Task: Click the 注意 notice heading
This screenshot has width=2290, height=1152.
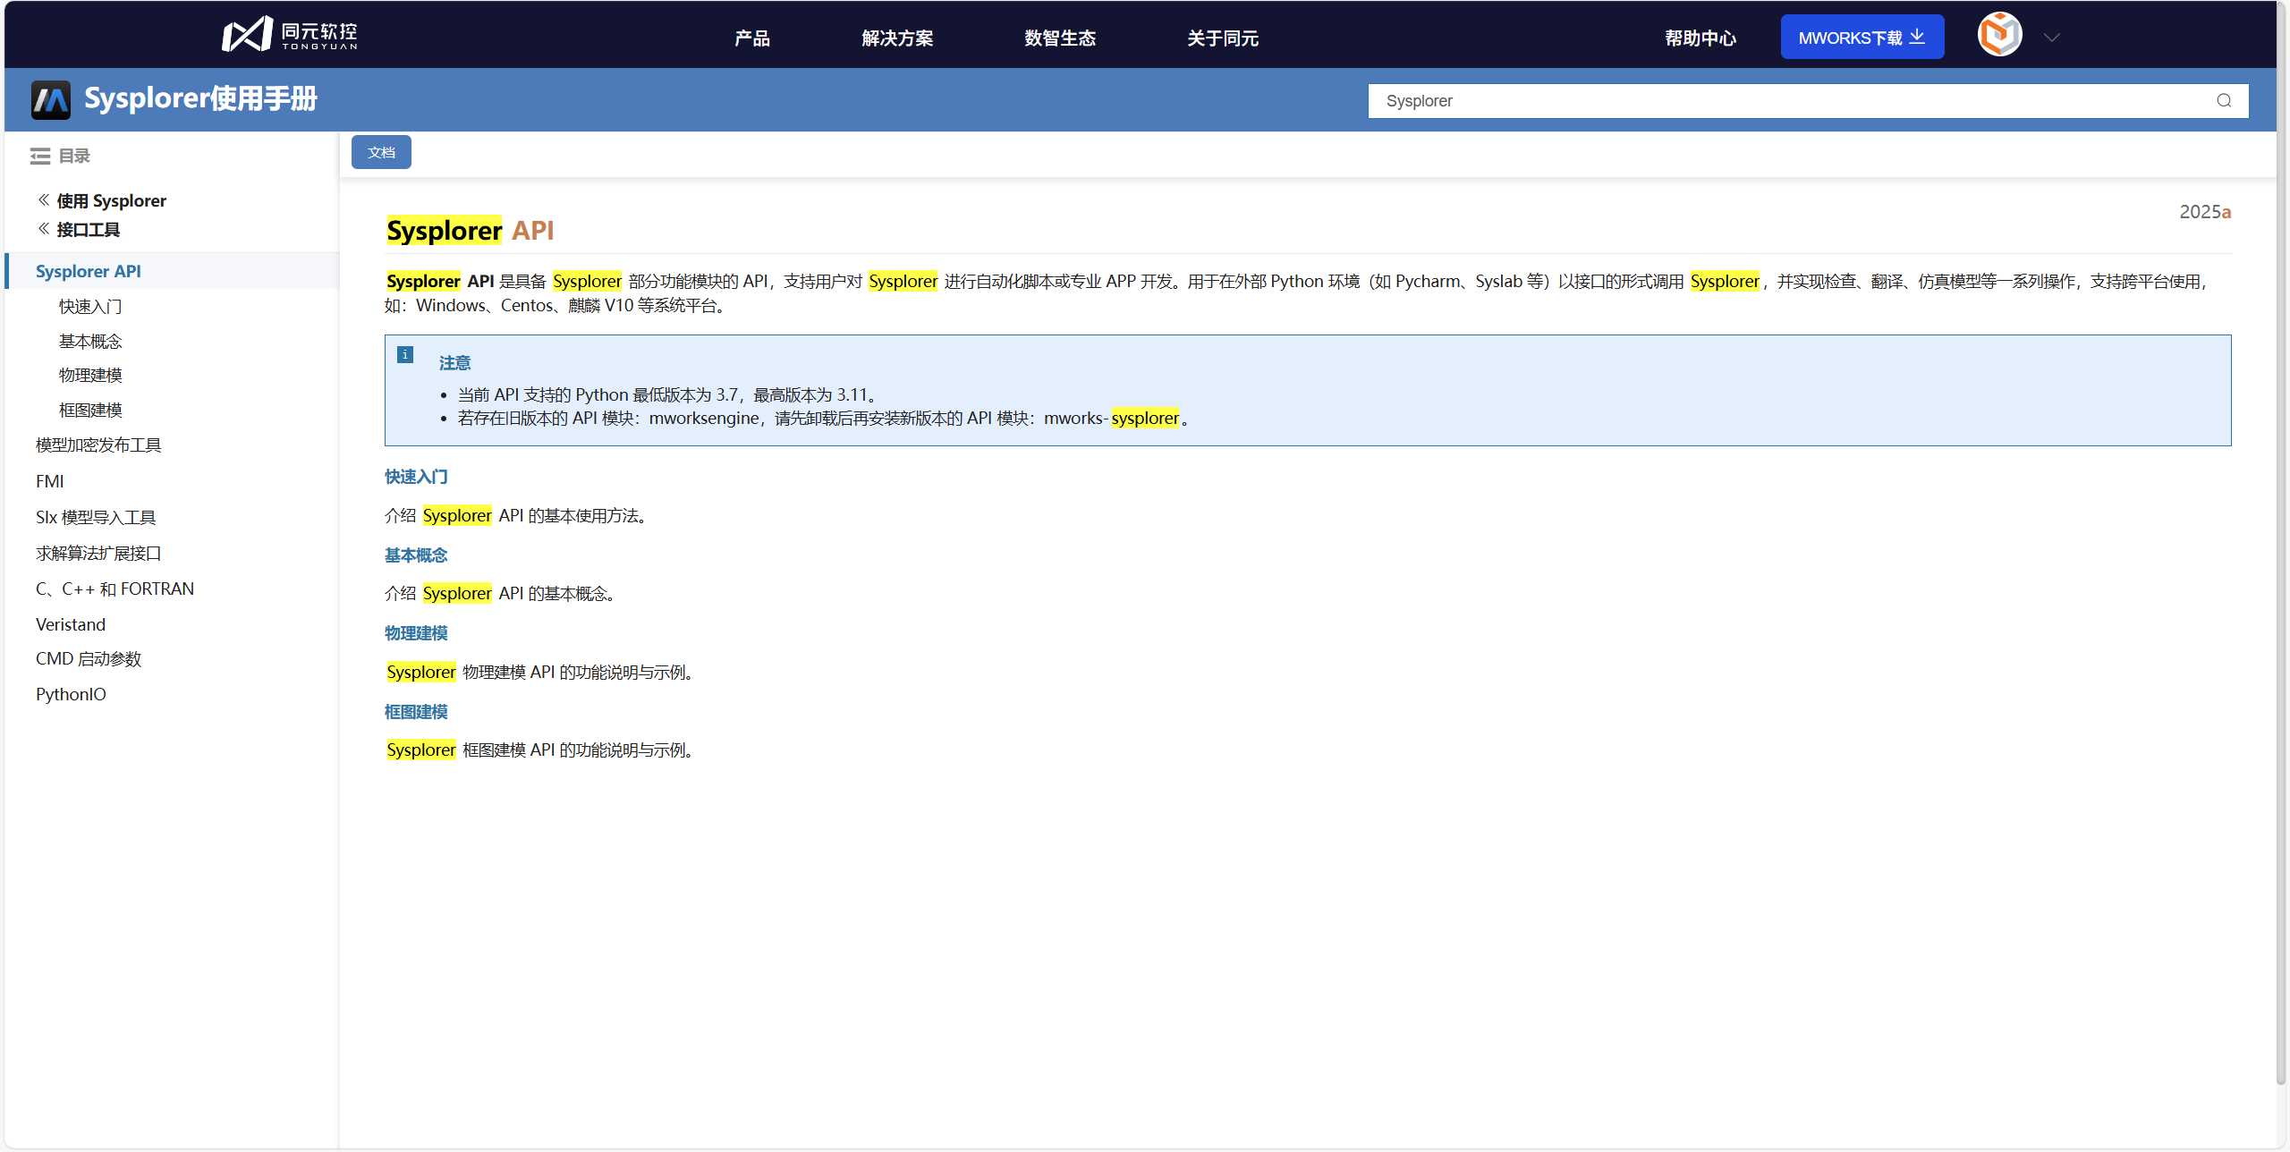Action: click(454, 363)
